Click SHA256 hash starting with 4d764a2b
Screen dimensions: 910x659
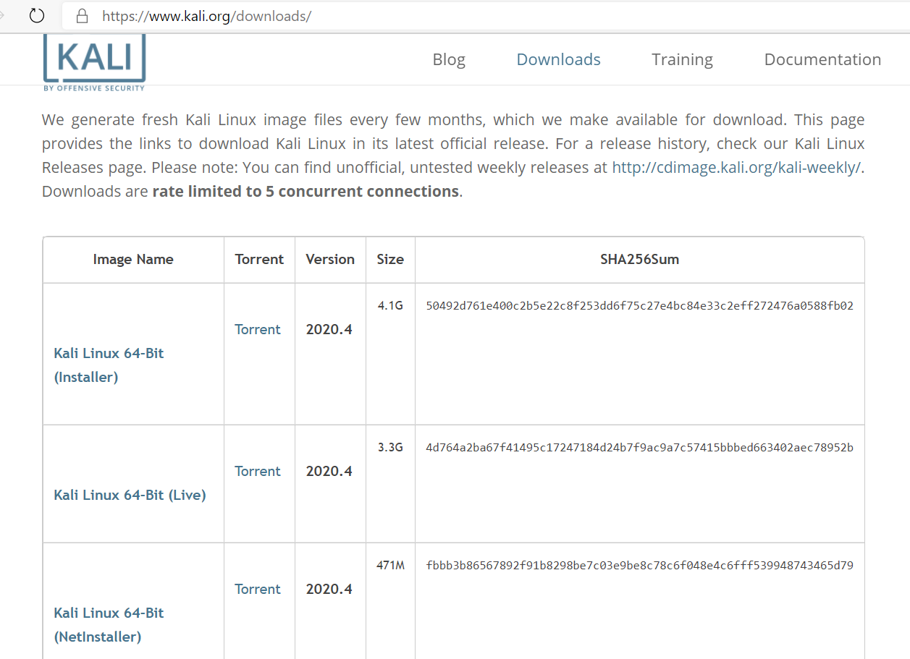click(x=639, y=447)
